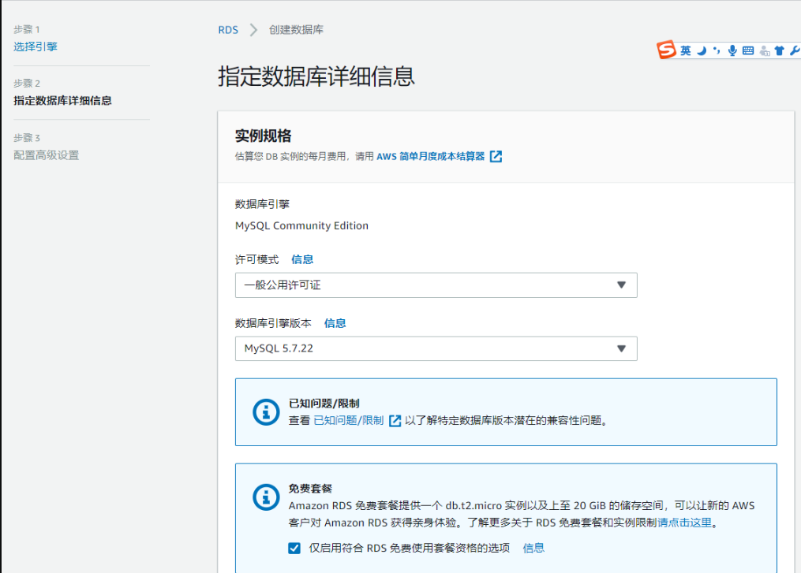Toggle Sogou full/half width moon icon
The height and width of the screenshot is (573, 801).
pos(701,50)
